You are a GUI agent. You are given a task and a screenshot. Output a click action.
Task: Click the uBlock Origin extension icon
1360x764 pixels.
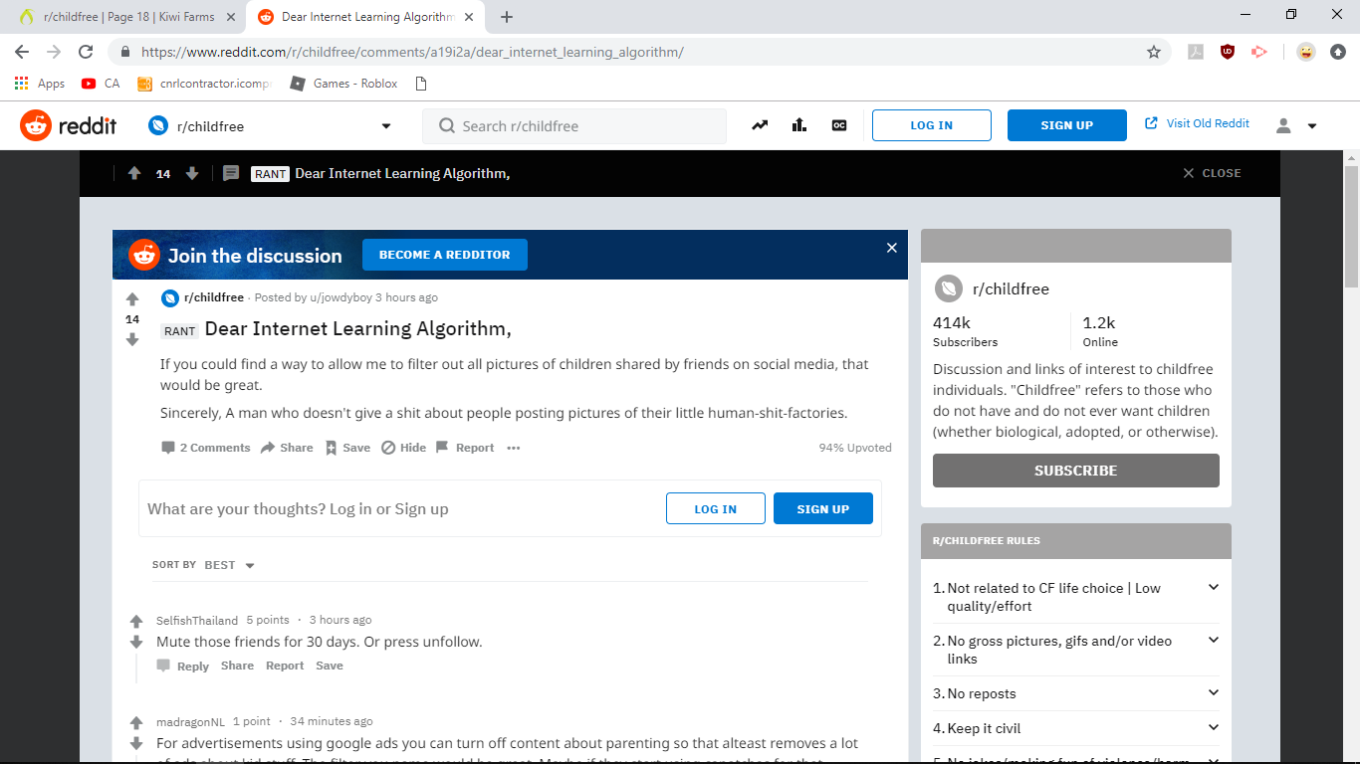coord(1228,52)
